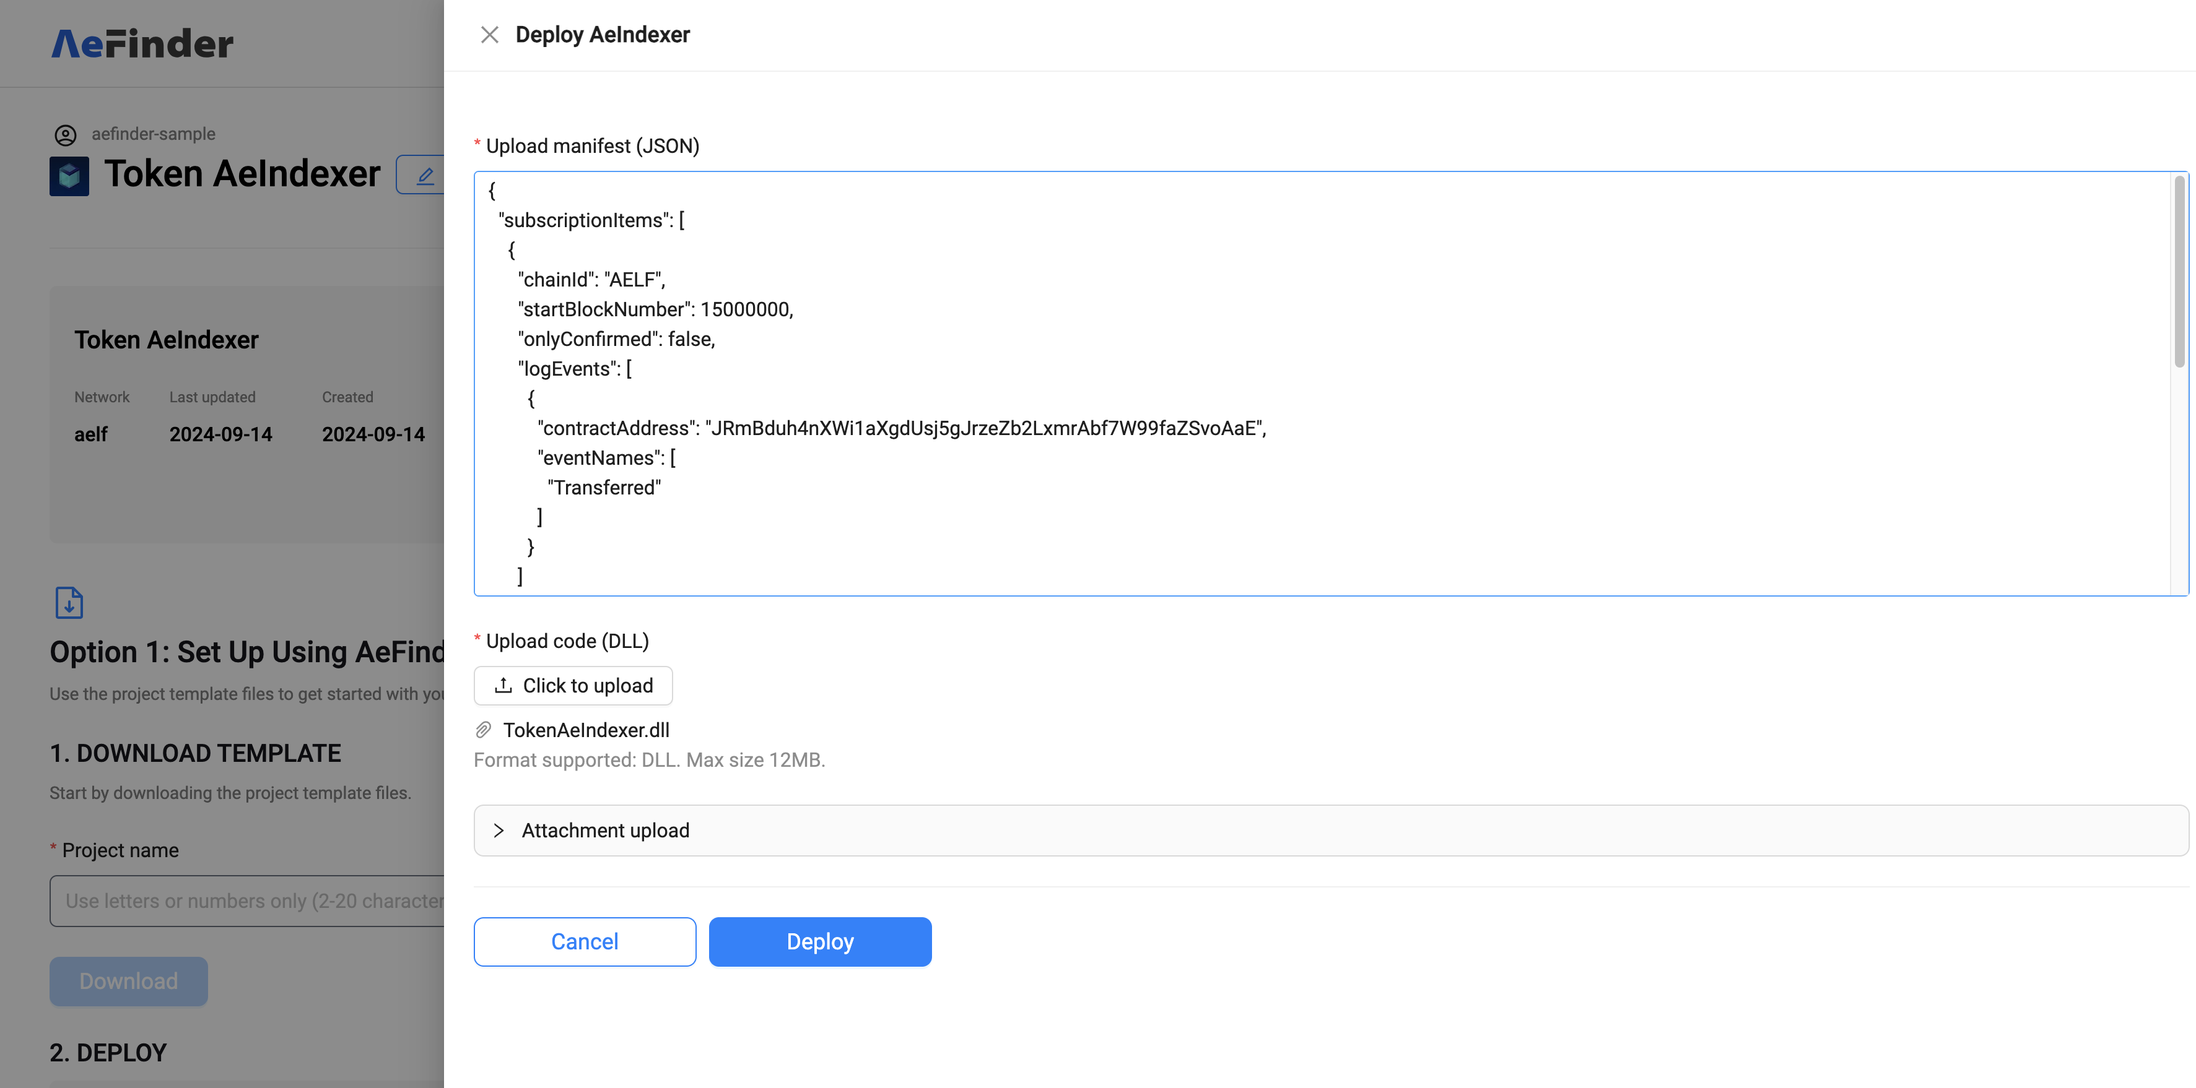Click the file download icon above Option 1
Viewport: 2196px width, 1088px height.
69,602
